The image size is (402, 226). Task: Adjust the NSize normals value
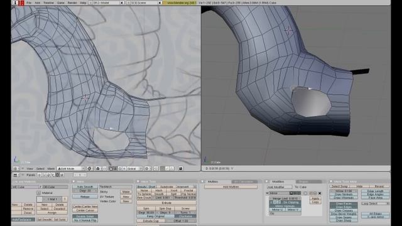click(344, 191)
